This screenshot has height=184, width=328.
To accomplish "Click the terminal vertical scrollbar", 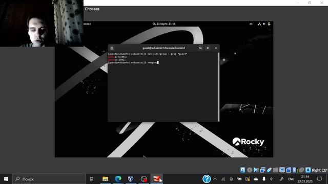I will click(x=219, y=86).
